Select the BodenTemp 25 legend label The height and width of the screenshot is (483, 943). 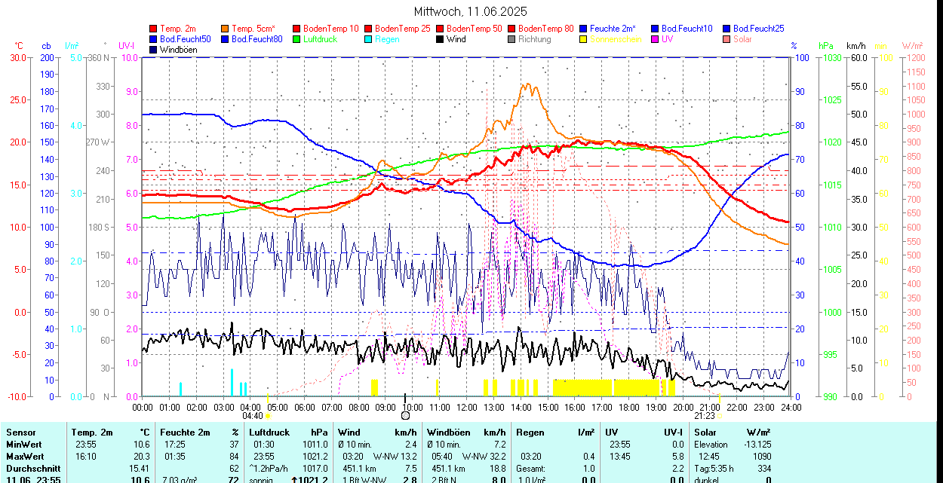point(403,29)
